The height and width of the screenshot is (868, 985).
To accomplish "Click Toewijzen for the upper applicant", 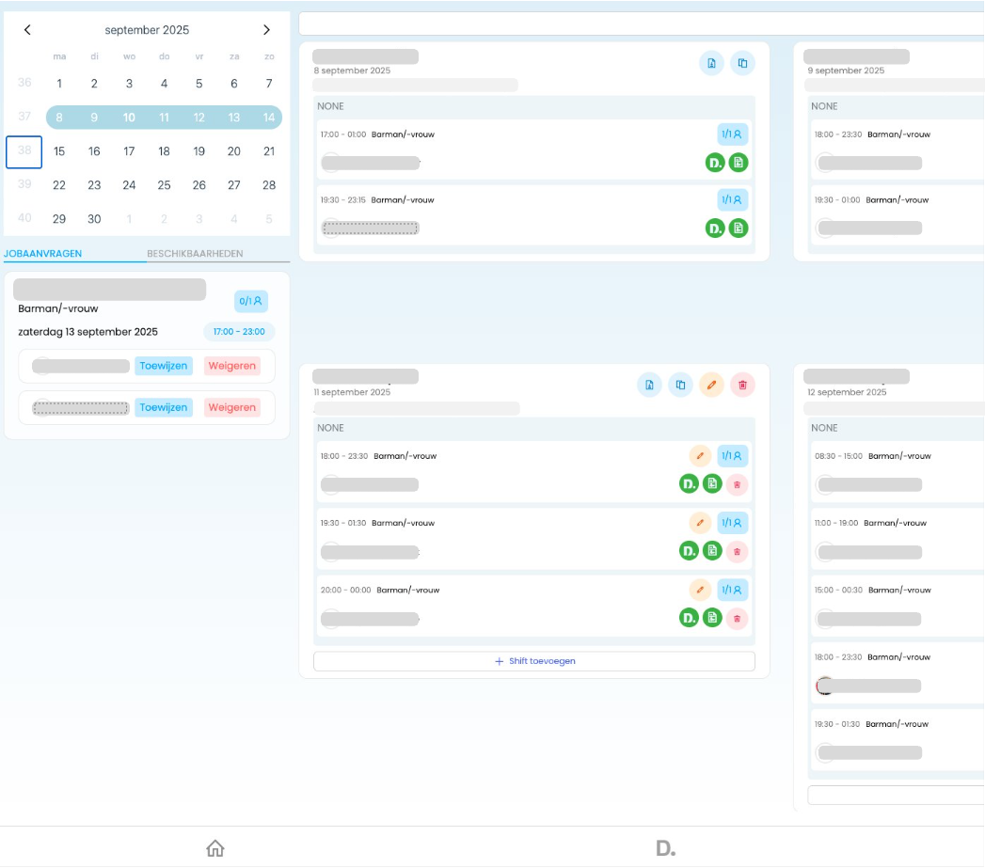I will tap(164, 366).
